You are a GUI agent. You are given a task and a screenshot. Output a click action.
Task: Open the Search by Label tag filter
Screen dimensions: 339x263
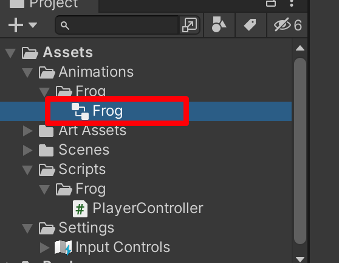tap(250, 25)
